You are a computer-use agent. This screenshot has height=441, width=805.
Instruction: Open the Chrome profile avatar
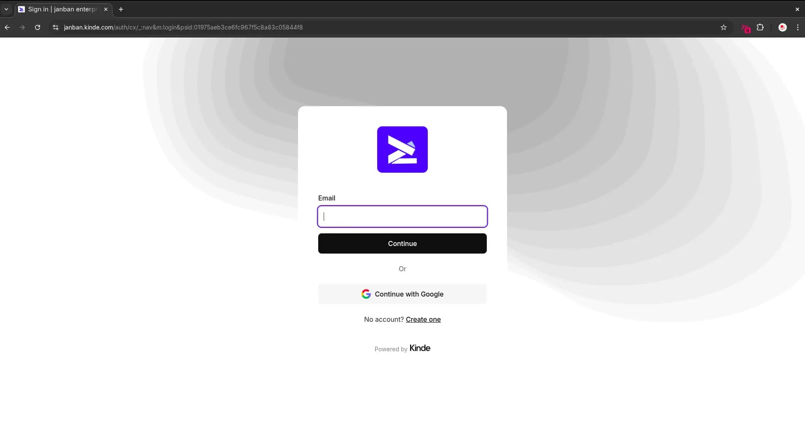pos(783,27)
